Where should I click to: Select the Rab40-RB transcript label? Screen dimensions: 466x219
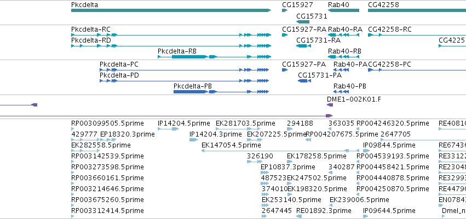coord(345,51)
